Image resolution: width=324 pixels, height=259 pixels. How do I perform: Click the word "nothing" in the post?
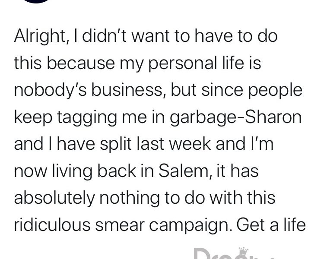pyautogui.click(x=130, y=198)
